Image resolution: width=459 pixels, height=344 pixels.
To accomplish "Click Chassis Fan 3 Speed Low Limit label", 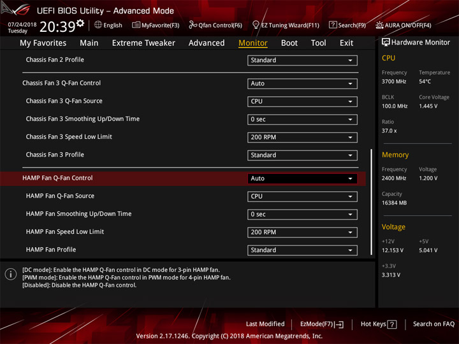I will click(x=69, y=136).
